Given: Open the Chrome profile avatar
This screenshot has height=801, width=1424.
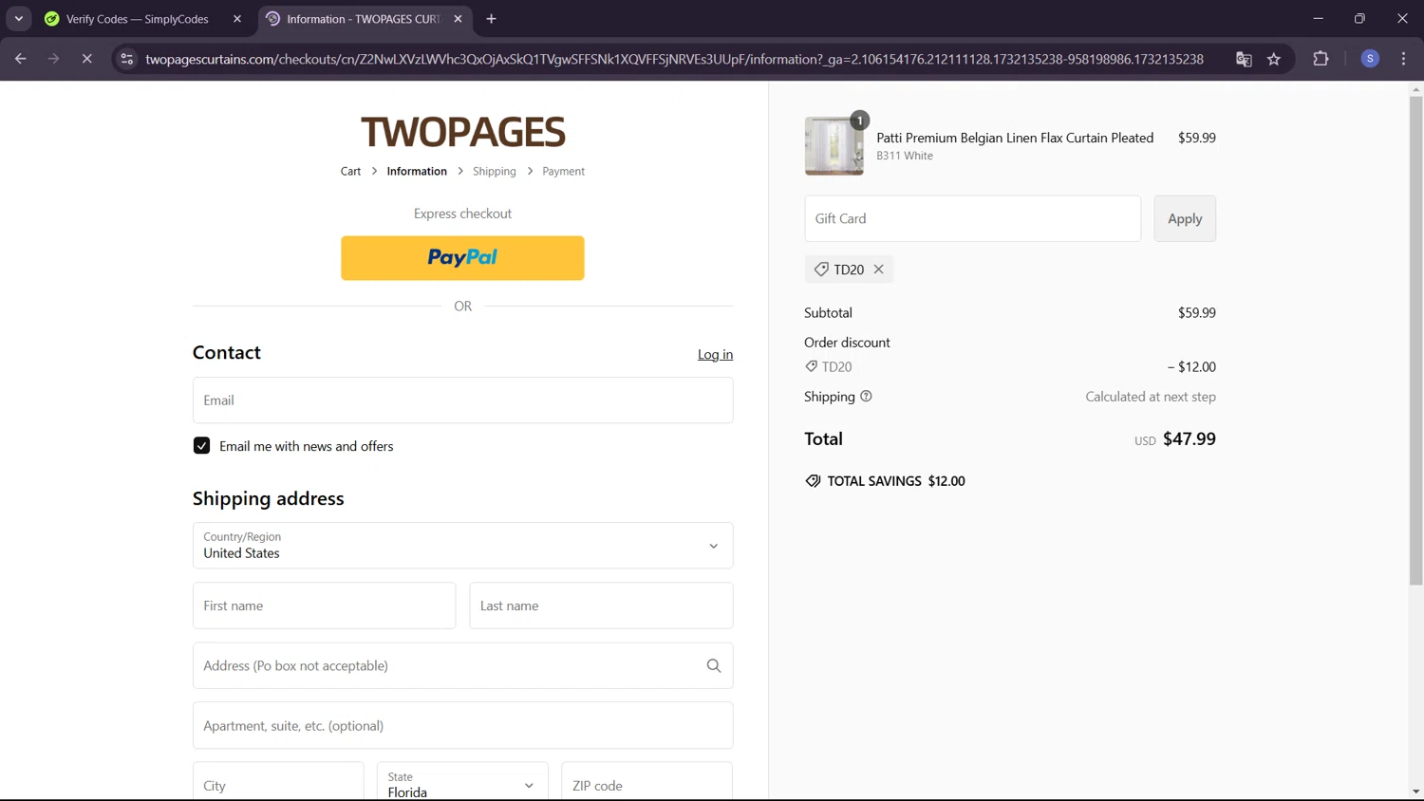Looking at the screenshot, I should pyautogui.click(x=1370, y=59).
